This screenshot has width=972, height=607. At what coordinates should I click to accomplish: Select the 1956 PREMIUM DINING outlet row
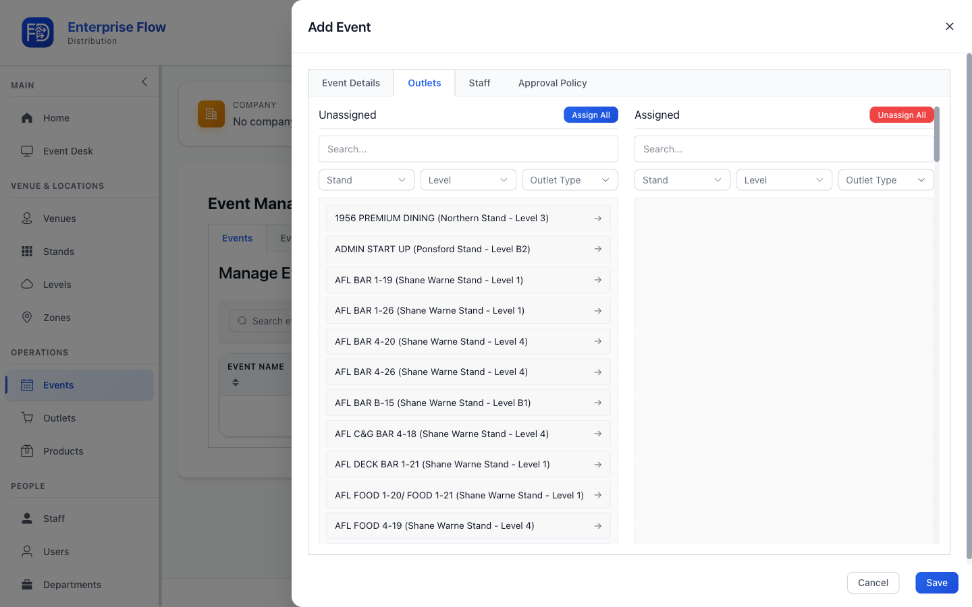point(468,219)
